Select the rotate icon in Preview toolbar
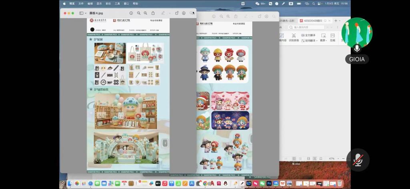The image size is (410, 189). point(177,13)
